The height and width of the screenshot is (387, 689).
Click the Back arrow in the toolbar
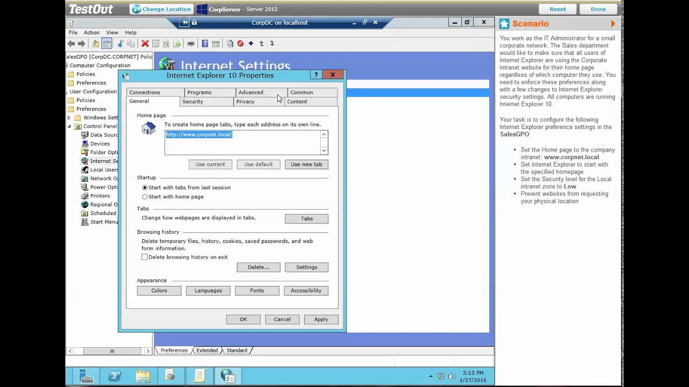(71, 44)
